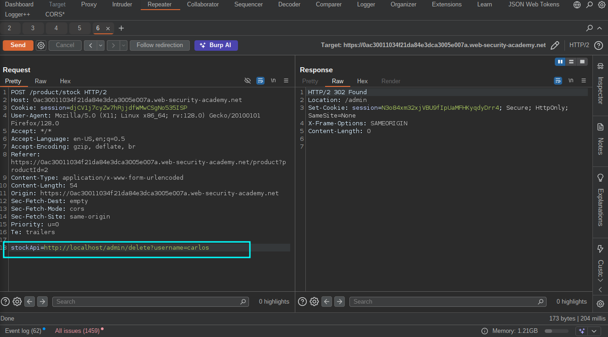Viewport: 608px width, 337px height.
Task: Switch to the Intruder tab
Action: point(122,5)
